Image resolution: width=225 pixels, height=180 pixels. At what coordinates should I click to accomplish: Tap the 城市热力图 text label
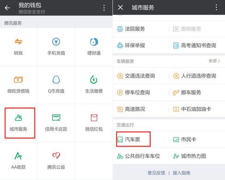point(194,156)
